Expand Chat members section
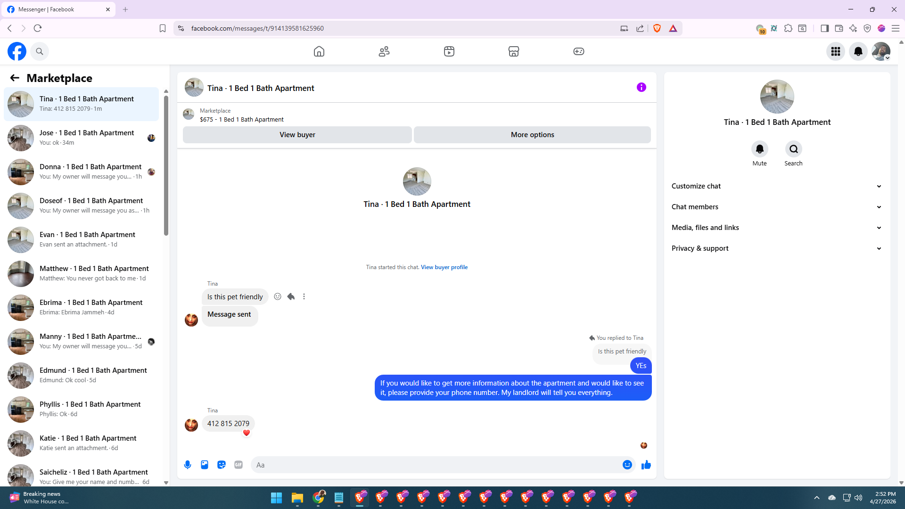The image size is (905, 509). 777,207
